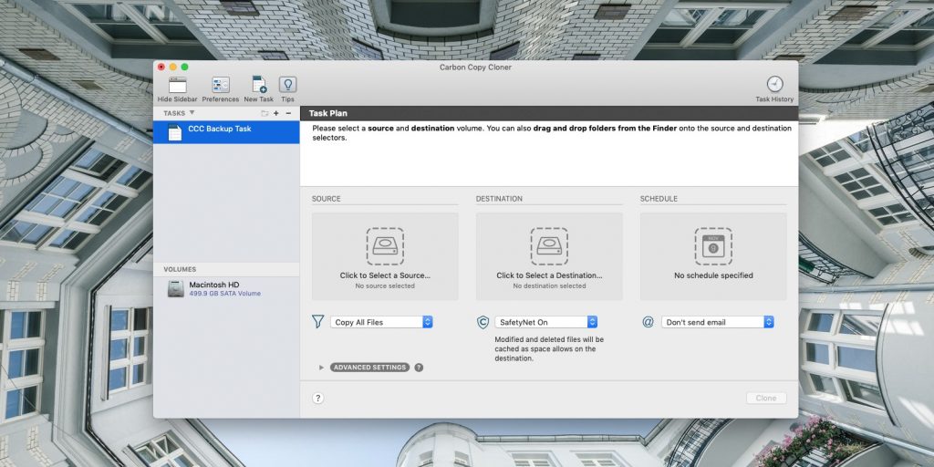This screenshot has width=934, height=467.
Task: Open Preferences from the toolbar
Action: click(x=220, y=86)
